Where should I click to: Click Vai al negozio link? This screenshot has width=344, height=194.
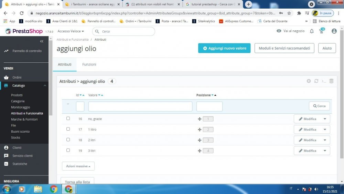click(x=291, y=31)
